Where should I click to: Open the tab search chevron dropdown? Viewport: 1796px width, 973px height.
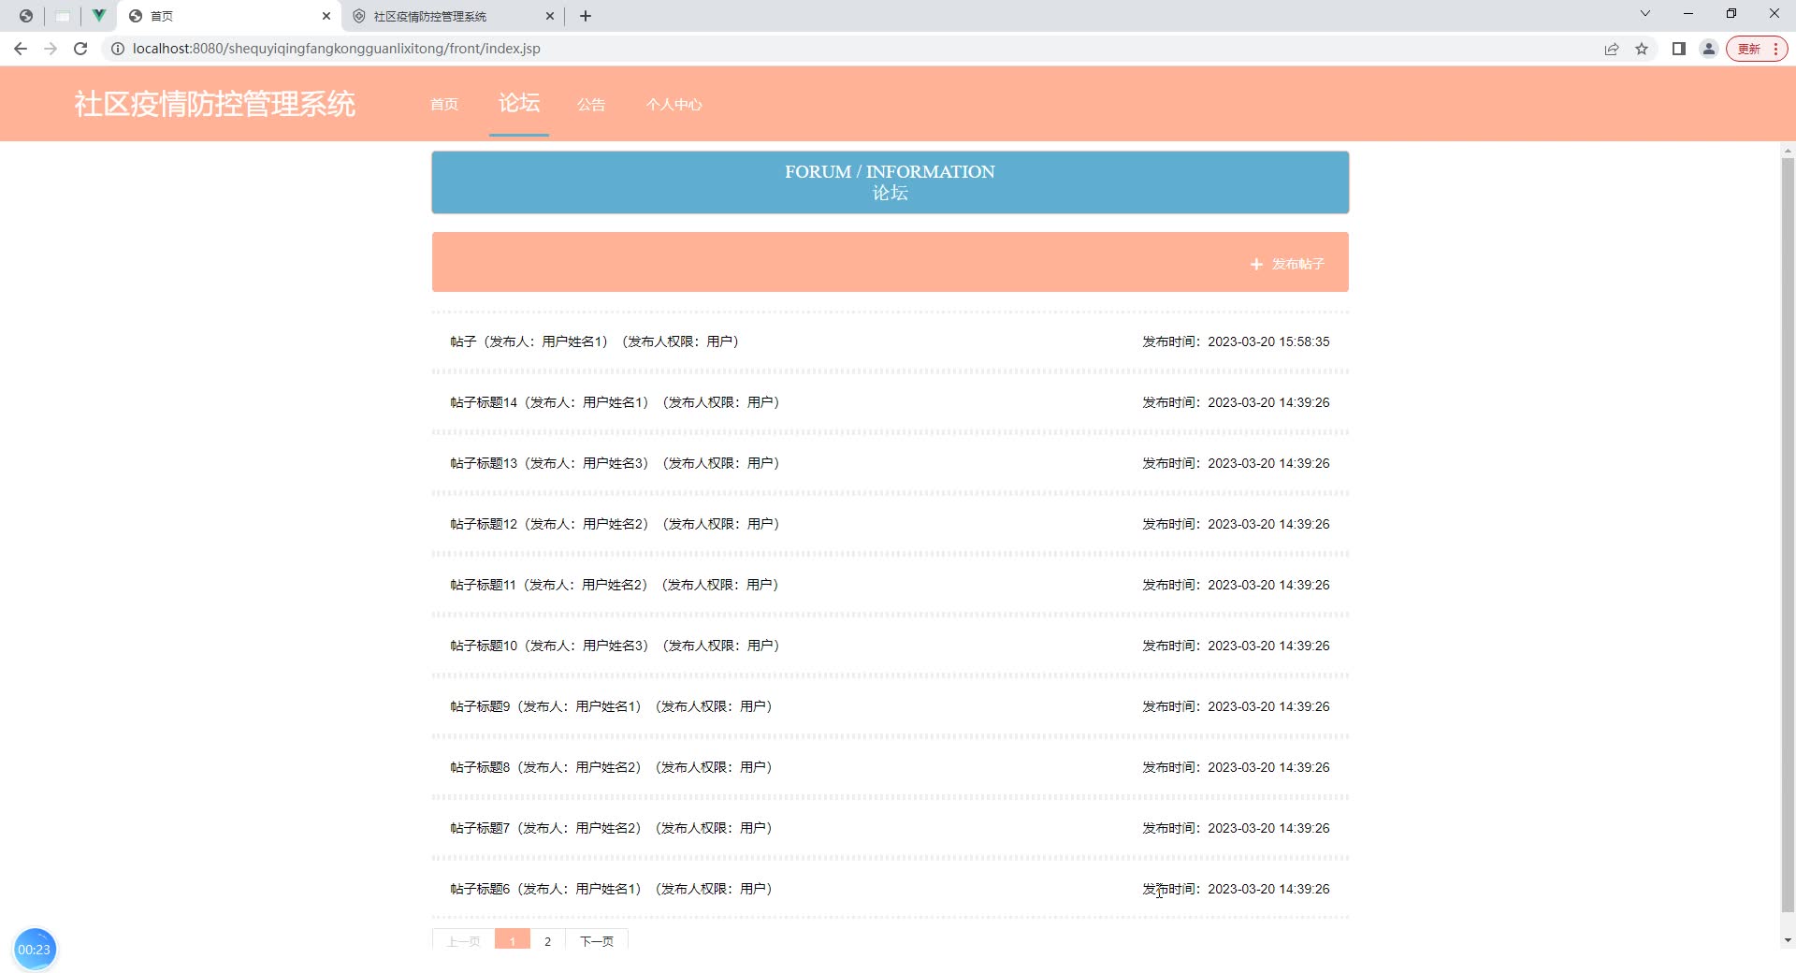1644,13
